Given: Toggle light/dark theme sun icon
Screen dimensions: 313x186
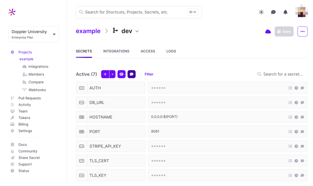Looking at the screenshot, I should click(x=261, y=12).
